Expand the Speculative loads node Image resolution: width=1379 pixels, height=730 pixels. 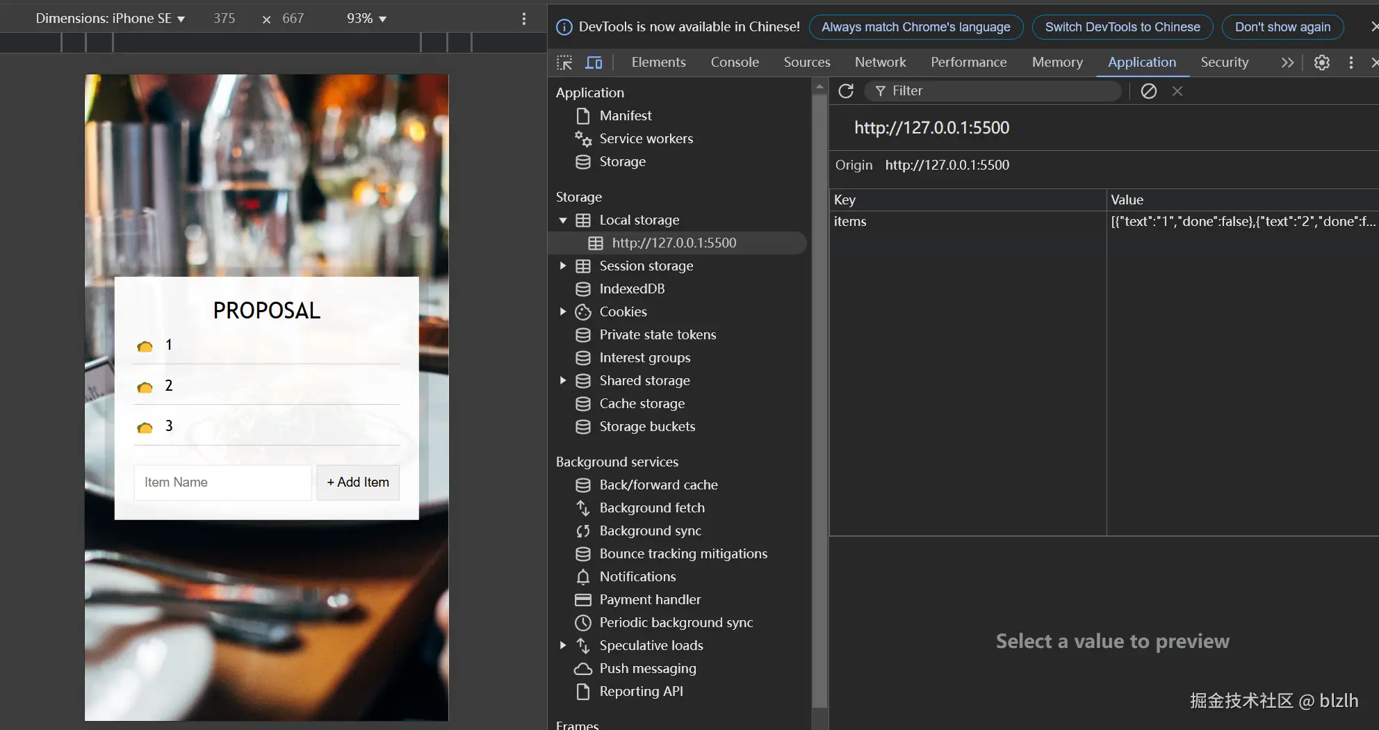click(x=563, y=646)
